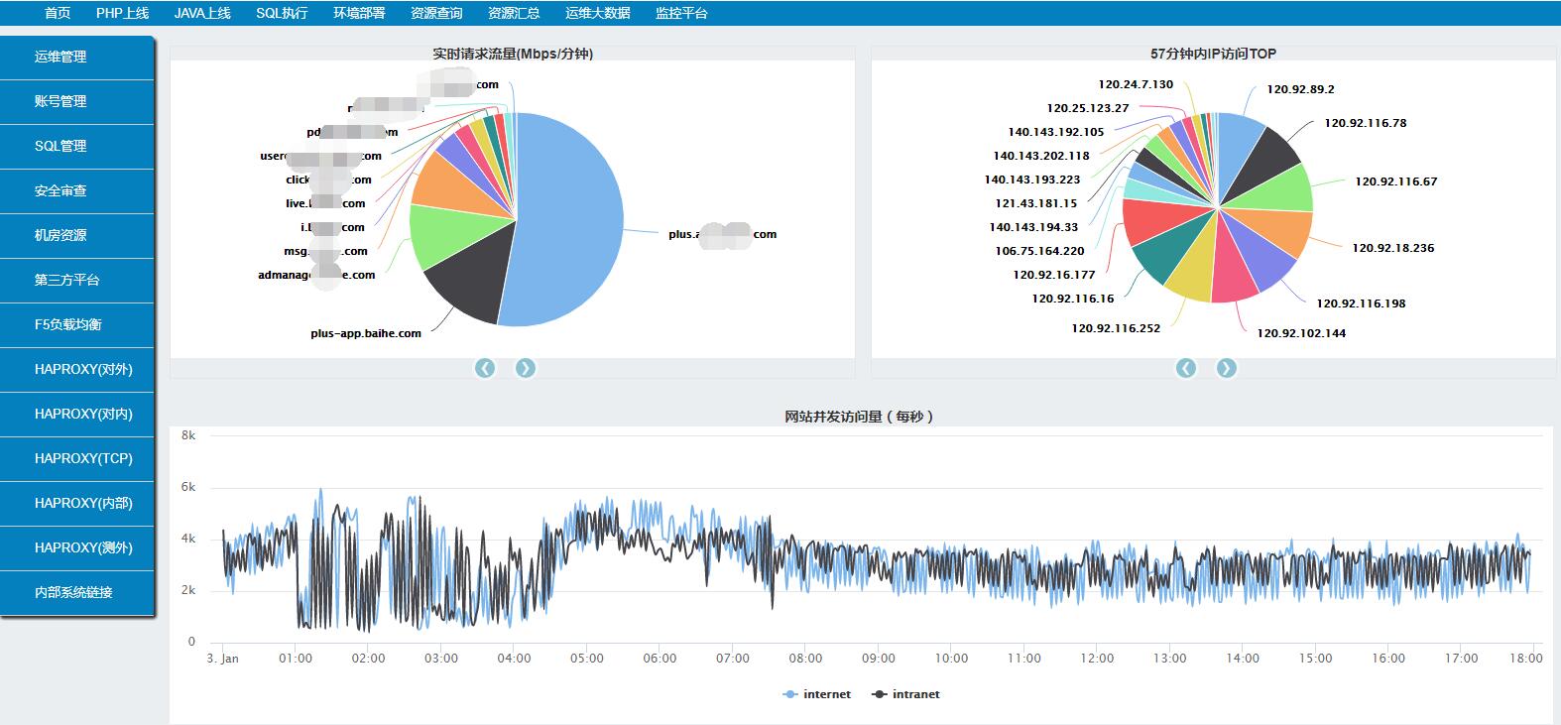Click the 120.24.7.130 IP label
Screen dimensions: 1561x725
[x=1136, y=85]
